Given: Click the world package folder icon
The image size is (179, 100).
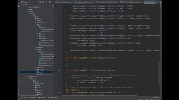Looking at the screenshot, I should click(x=38, y=72).
